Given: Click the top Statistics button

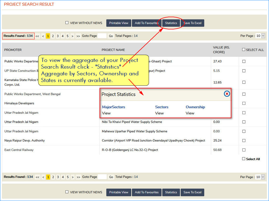Looking at the screenshot, I should coord(171,23).
